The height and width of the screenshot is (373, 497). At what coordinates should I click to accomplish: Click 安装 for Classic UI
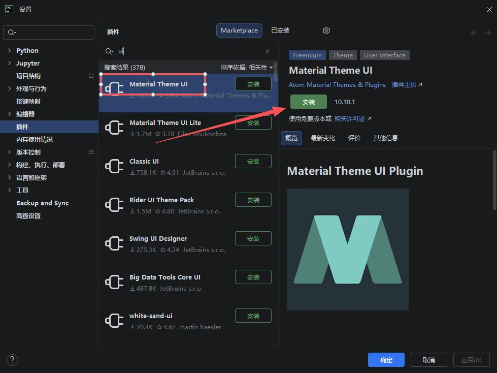tap(253, 162)
